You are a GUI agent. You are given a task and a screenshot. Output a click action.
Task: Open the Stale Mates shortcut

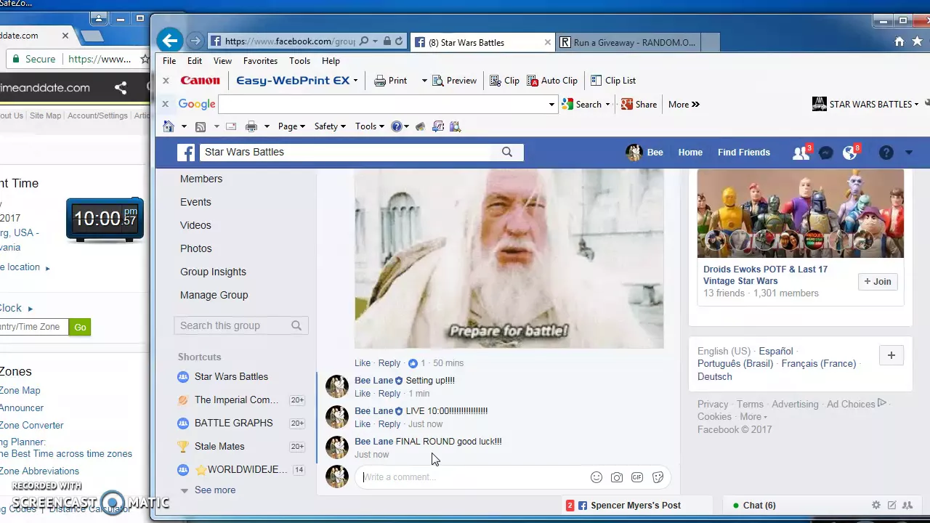tap(219, 446)
